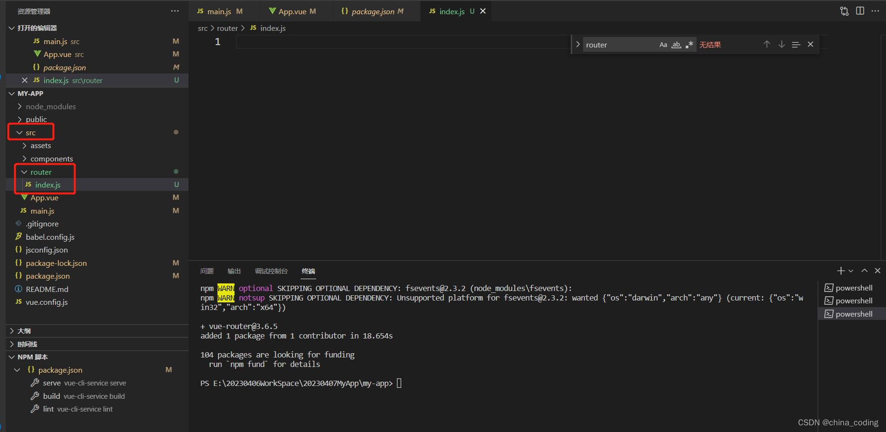886x432 pixels.
Task: Switch to the App.vue editor tab
Action: pos(292,11)
